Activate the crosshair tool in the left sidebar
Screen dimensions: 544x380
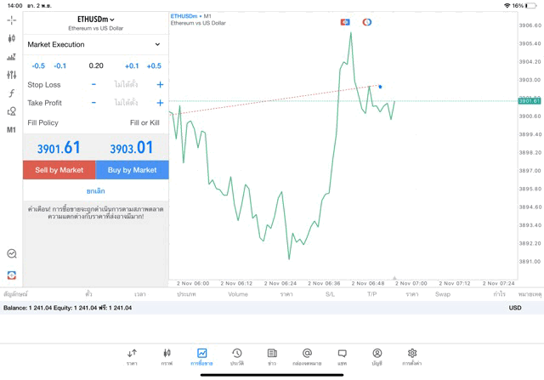(11, 20)
